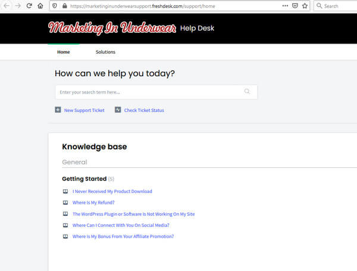Click the pulse icon beside Check Ticket Status
The width and height of the screenshot is (357, 271).
[118, 110]
